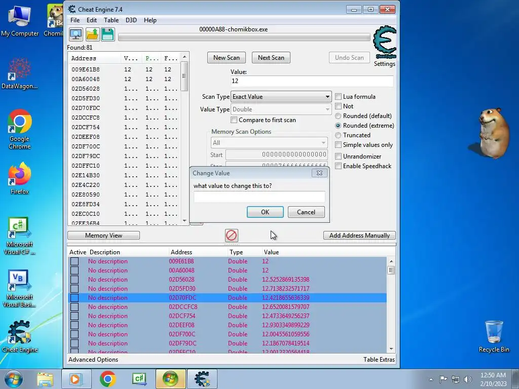Click the change value input field
Screen dimensions: 519x389
click(x=259, y=197)
